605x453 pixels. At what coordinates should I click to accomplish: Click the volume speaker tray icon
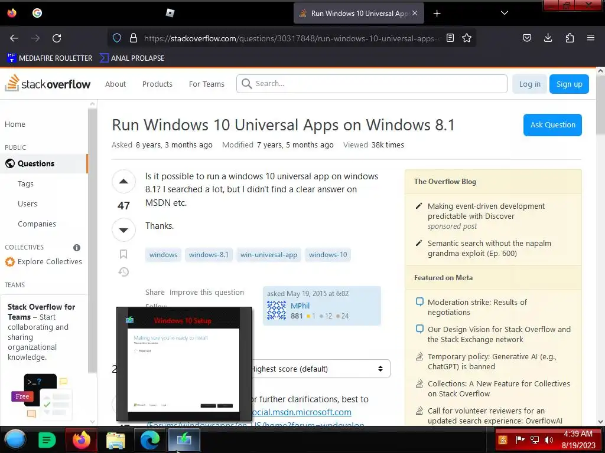(548, 439)
